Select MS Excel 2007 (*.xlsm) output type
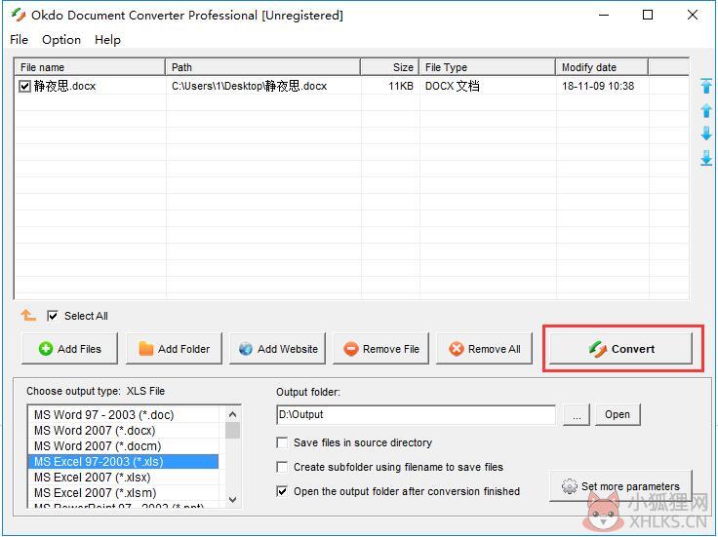Screen dimensions: 718x537 tap(123, 492)
